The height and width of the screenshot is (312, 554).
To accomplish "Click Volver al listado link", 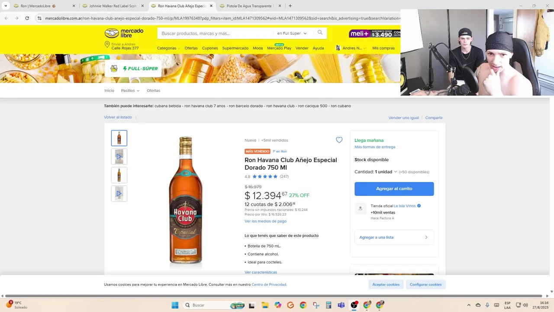I will (x=118, y=117).
